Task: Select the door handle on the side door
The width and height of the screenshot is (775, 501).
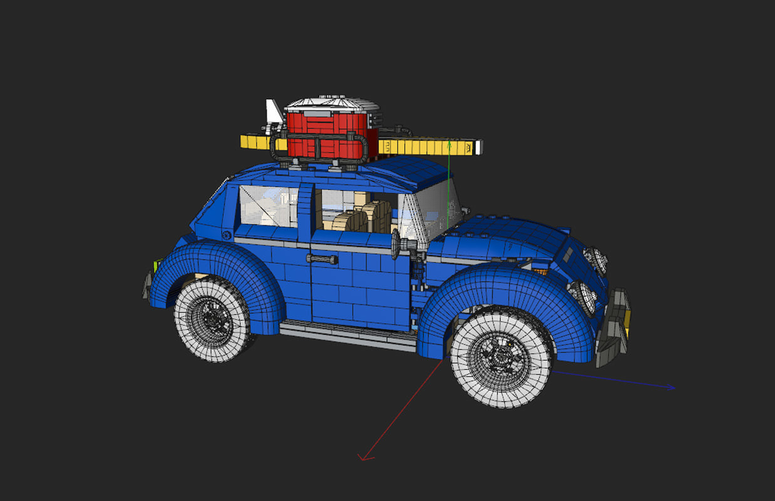Action: click(321, 259)
